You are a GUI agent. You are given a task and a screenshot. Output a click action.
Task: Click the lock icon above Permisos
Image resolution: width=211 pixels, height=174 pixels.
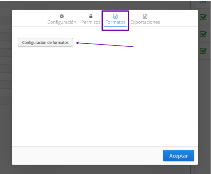pyautogui.click(x=91, y=16)
